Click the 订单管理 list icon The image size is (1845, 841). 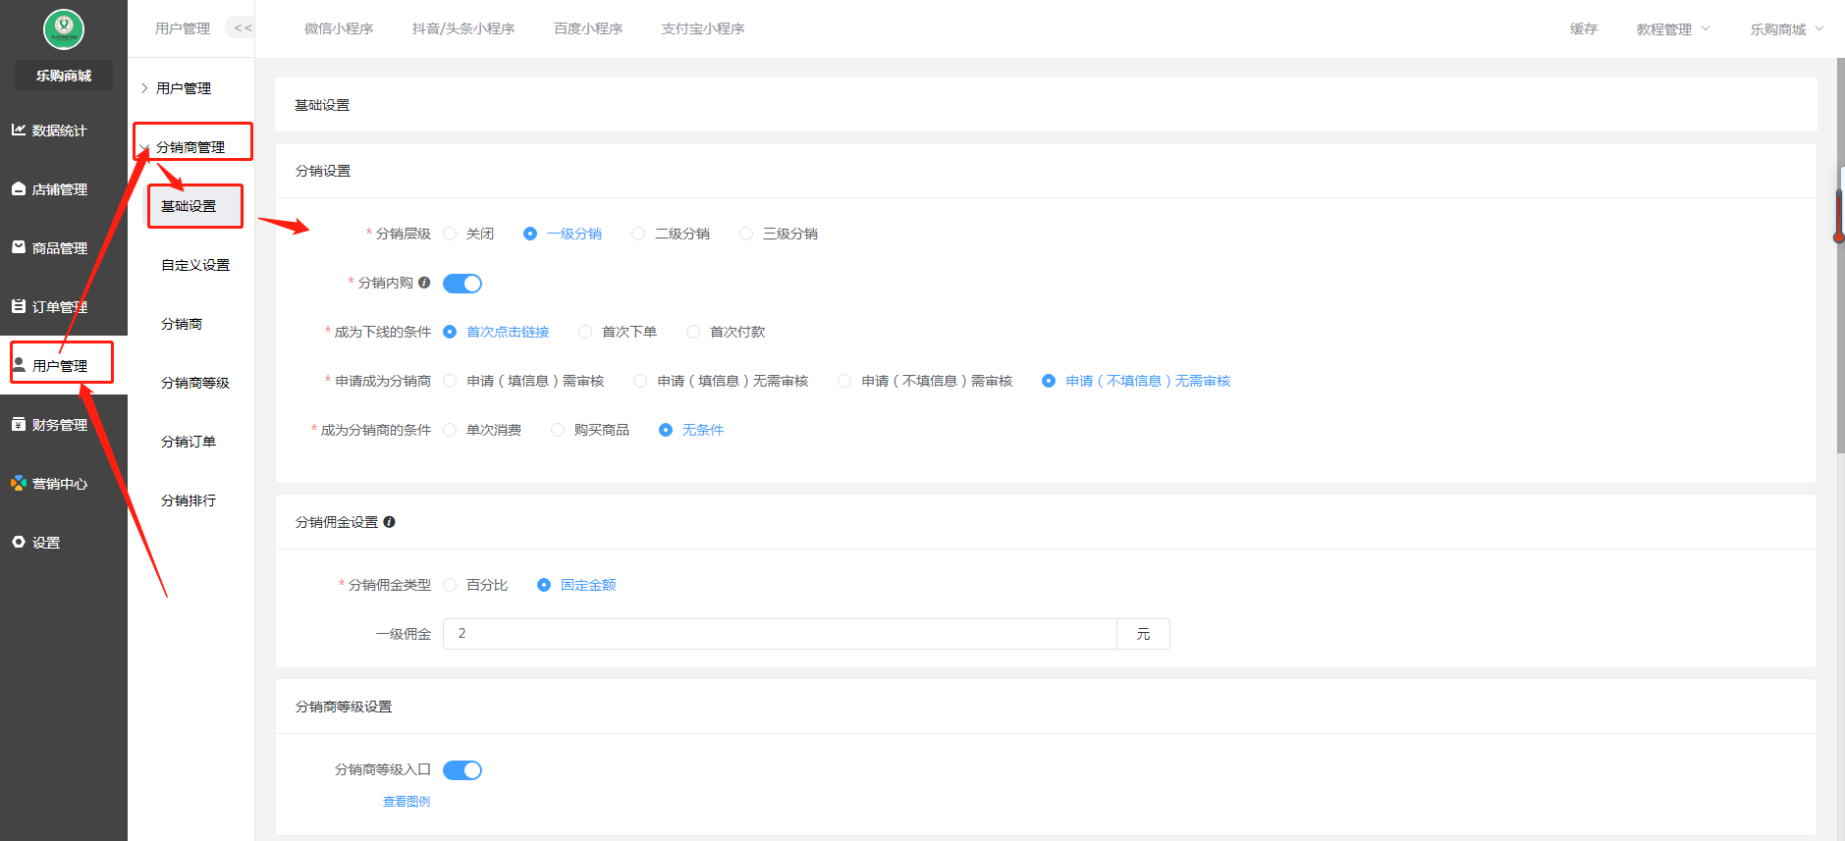point(19,306)
